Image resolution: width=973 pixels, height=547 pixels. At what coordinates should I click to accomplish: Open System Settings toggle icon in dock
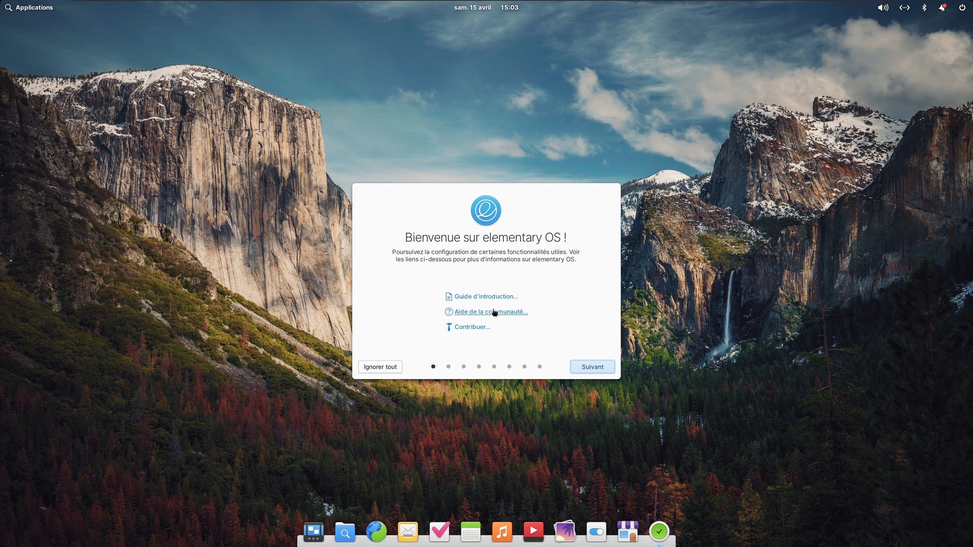coord(596,531)
